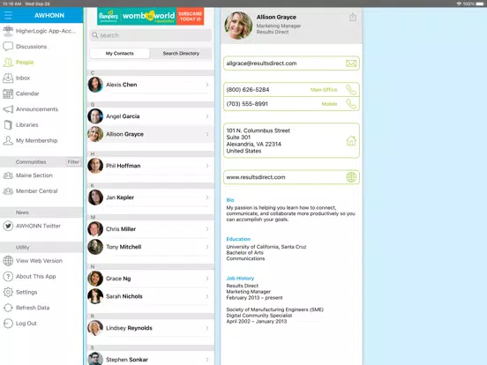Open Libraries menu label
Image resolution: width=487 pixels, height=365 pixels.
pos(27,125)
